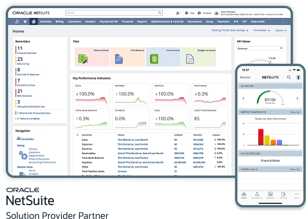Go to the Home house icon
Screen dimensions: 308x219
tap(34, 21)
